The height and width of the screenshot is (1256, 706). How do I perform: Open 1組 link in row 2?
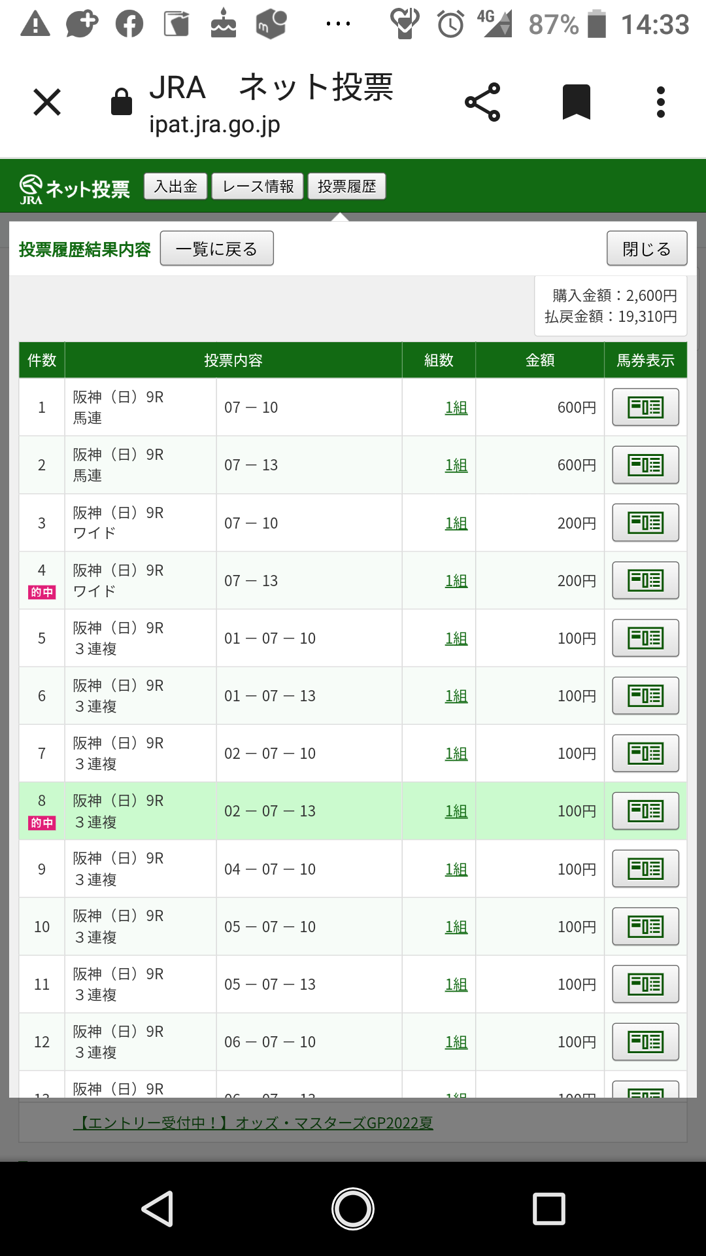(x=456, y=465)
